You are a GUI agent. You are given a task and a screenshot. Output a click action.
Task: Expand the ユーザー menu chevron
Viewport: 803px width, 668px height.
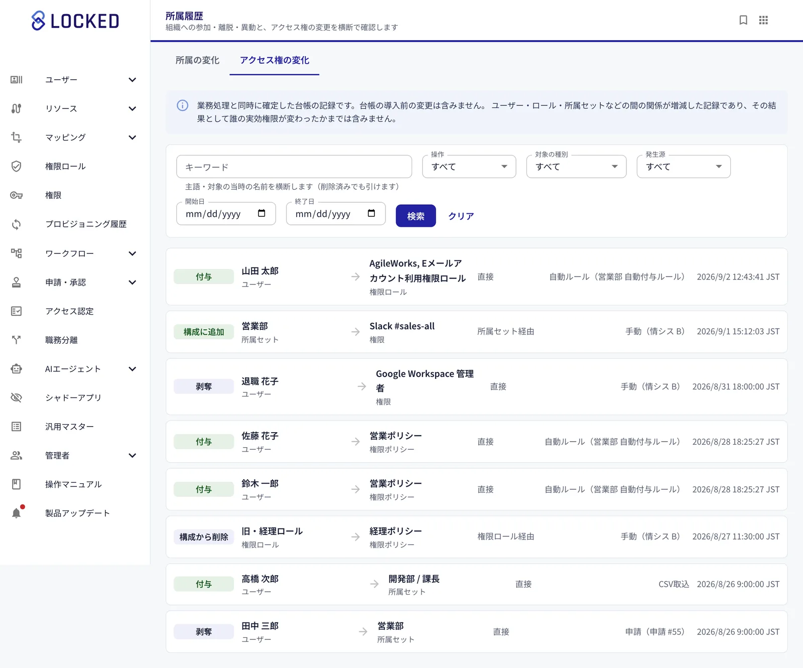pyautogui.click(x=132, y=80)
